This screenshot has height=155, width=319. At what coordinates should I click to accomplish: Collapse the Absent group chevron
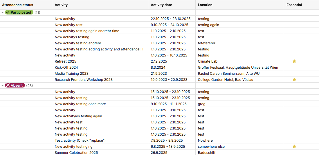(3, 85)
